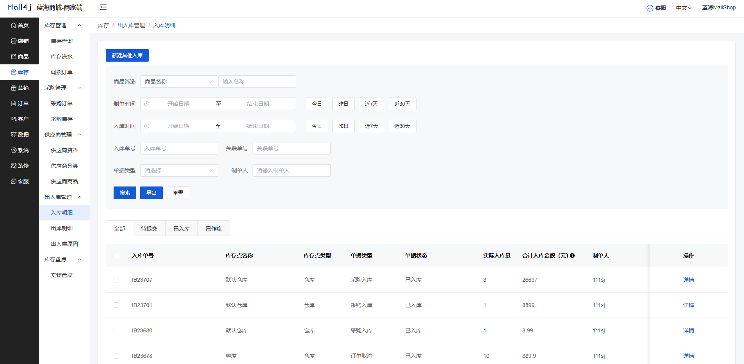Click 新建其他入库 button
This screenshot has height=364, width=744.
pos(127,55)
